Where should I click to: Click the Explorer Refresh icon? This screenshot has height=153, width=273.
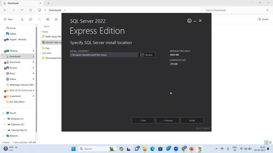[x=30, y=10]
